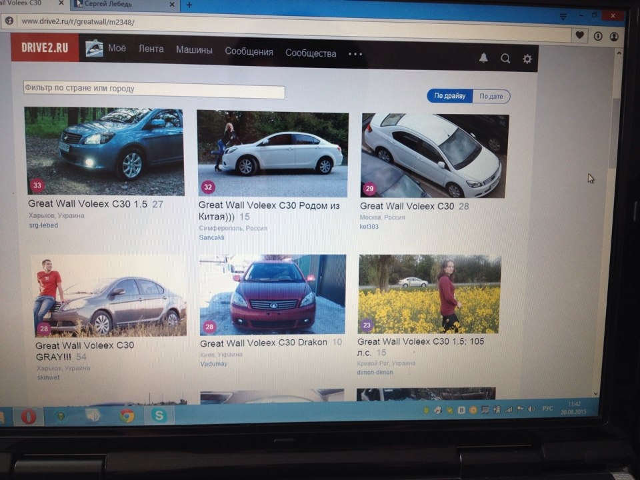Open the Opera tab menu icon
The width and height of the screenshot is (640, 480).
point(563,16)
